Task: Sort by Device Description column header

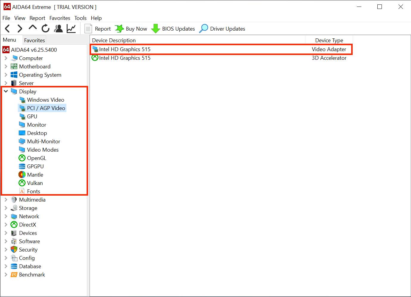Action: pyautogui.click(x=114, y=40)
